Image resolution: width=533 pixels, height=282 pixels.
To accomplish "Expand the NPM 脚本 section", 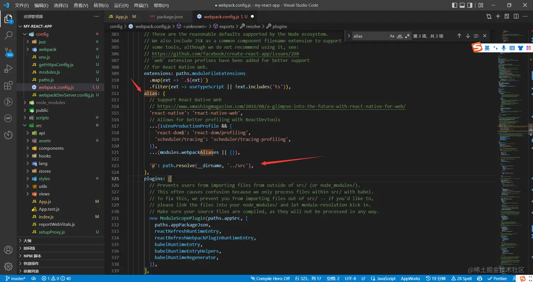I will (32, 256).
